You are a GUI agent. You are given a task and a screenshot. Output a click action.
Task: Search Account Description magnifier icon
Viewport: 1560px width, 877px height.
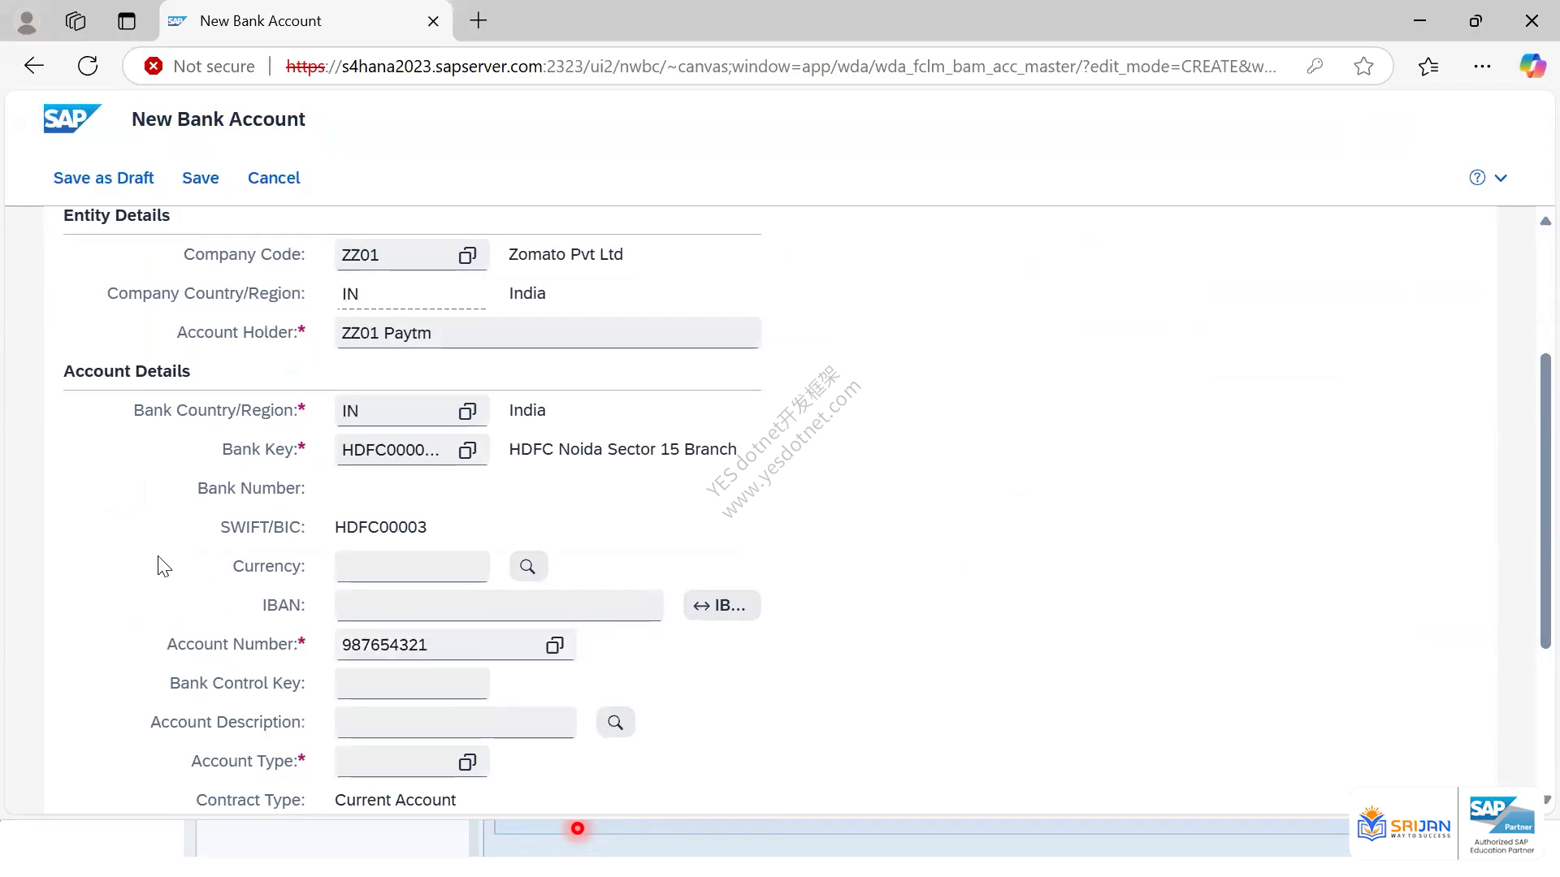tap(616, 723)
